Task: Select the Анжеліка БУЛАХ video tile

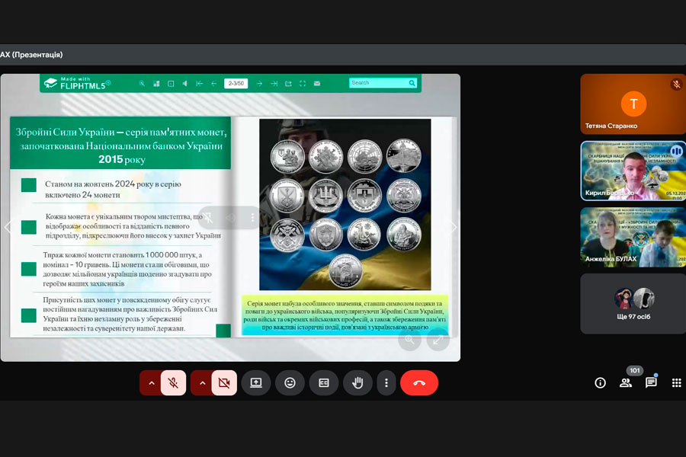Action: (633, 237)
